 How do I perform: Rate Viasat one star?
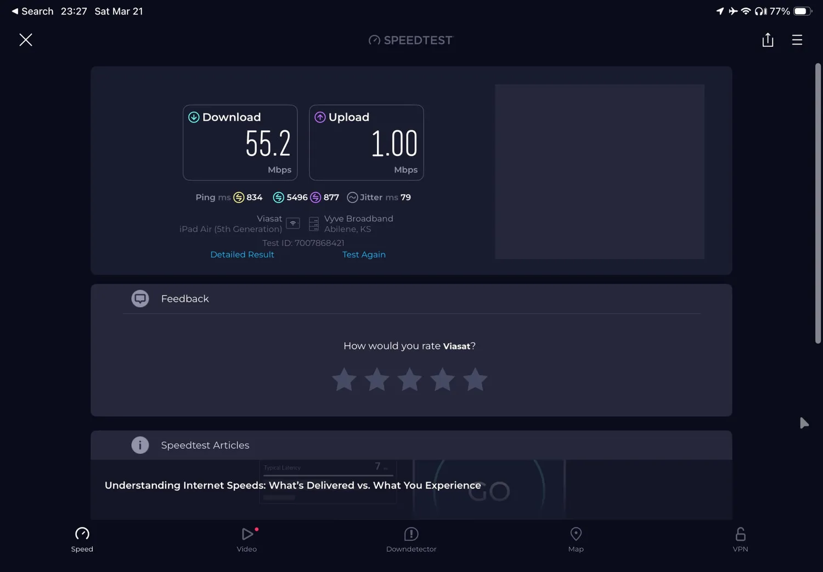pos(344,379)
